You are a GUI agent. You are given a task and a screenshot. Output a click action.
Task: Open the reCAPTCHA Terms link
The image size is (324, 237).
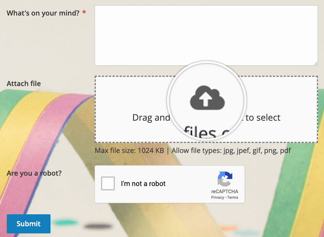[233, 198]
